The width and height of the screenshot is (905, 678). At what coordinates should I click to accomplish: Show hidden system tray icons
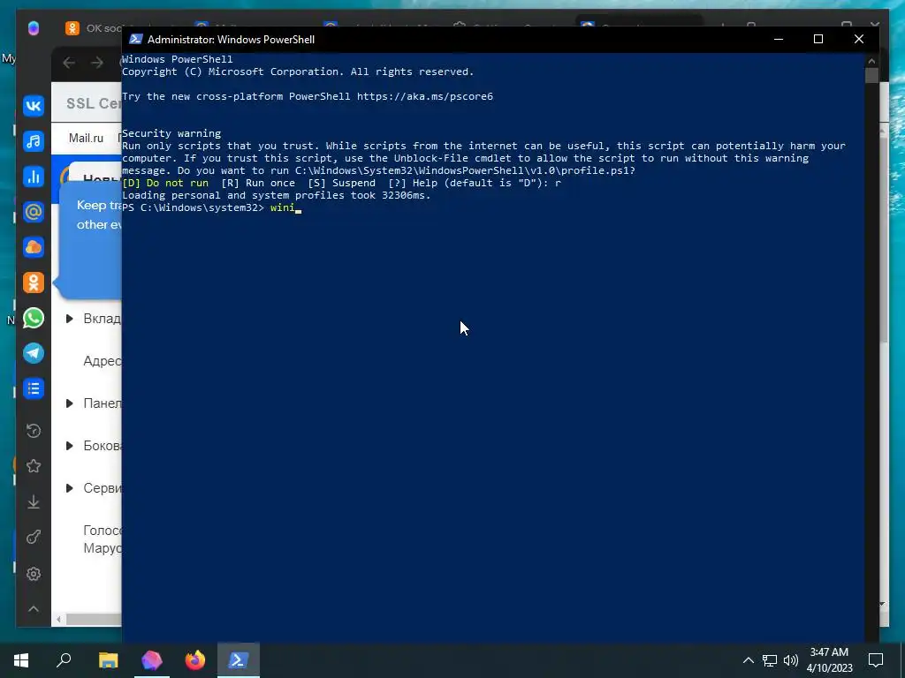(x=748, y=660)
